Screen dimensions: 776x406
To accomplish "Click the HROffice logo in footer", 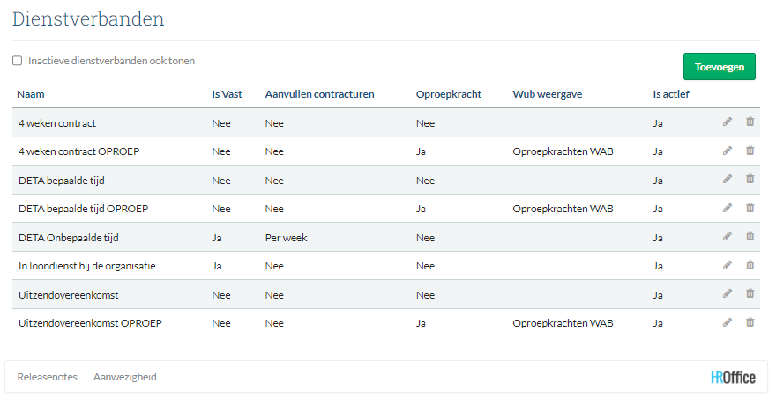I will [733, 377].
